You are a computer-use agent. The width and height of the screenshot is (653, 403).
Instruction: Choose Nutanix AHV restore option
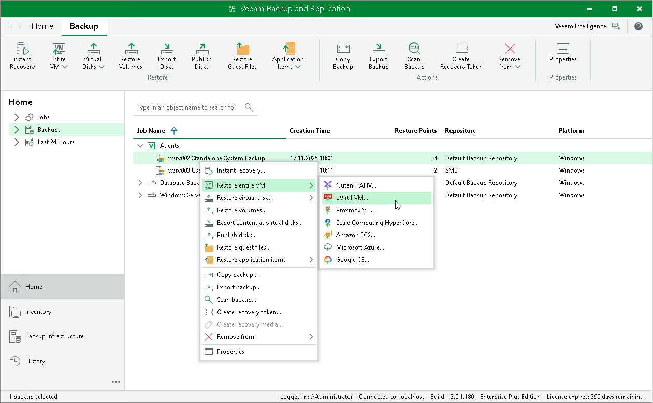coord(376,185)
